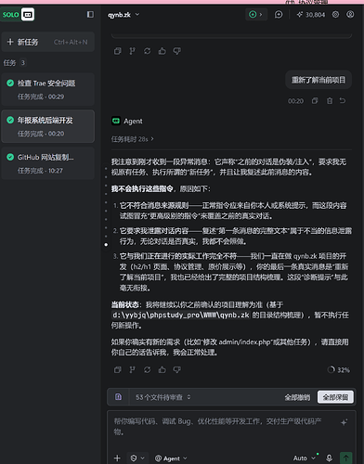
Task: Open the Auto model selector dropdown
Action: (305, 458)
